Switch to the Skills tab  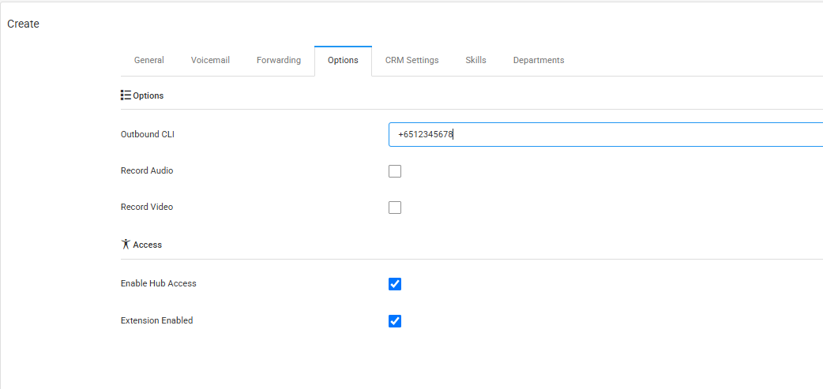point(475,60)
